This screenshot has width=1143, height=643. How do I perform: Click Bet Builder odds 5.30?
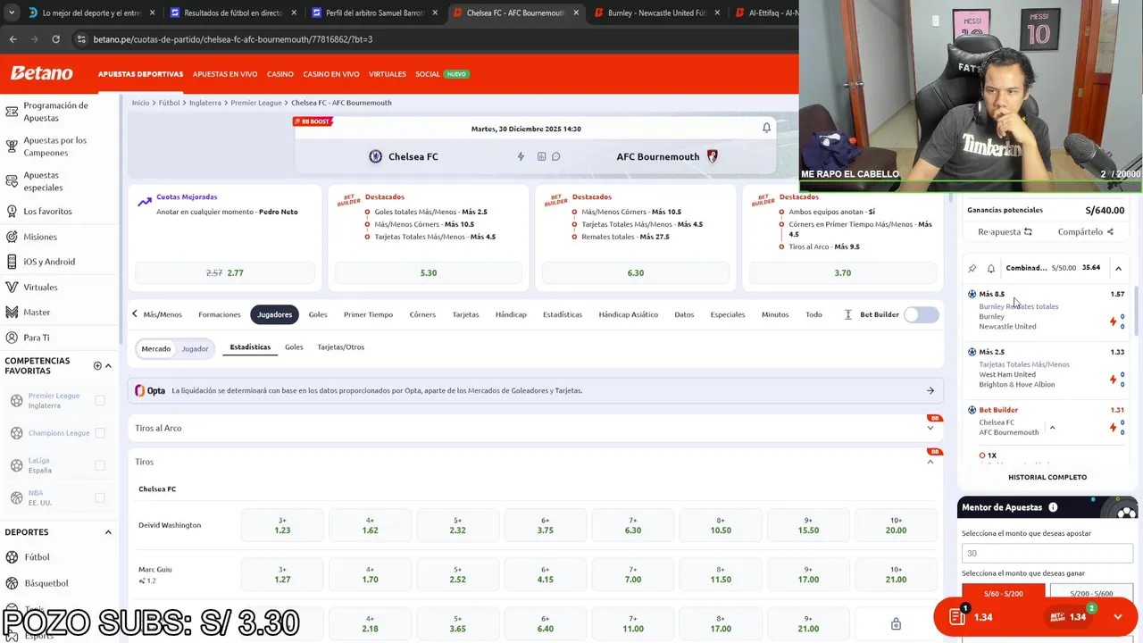click(429, 272)
